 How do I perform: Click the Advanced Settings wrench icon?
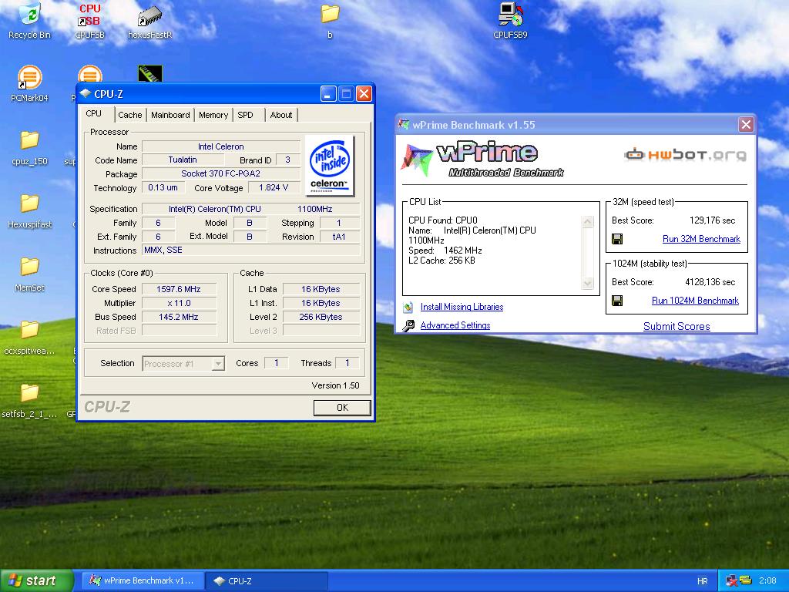pyautogui.click(x=408, y=326)
